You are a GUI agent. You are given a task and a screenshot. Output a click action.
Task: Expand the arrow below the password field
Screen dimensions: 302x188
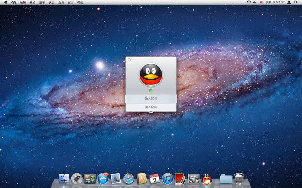tap(151, 112)
